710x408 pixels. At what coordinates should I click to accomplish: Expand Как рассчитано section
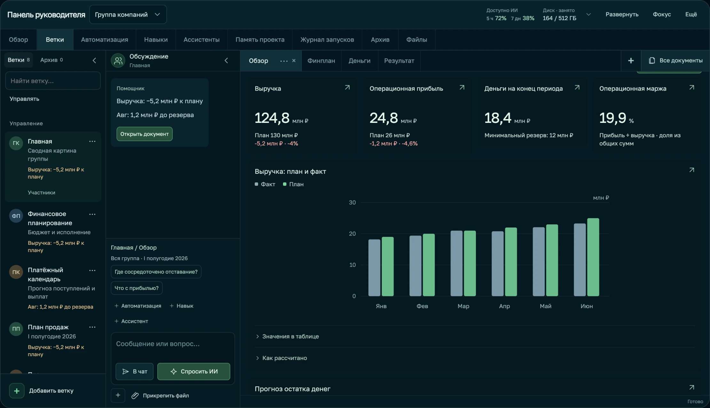281,358
